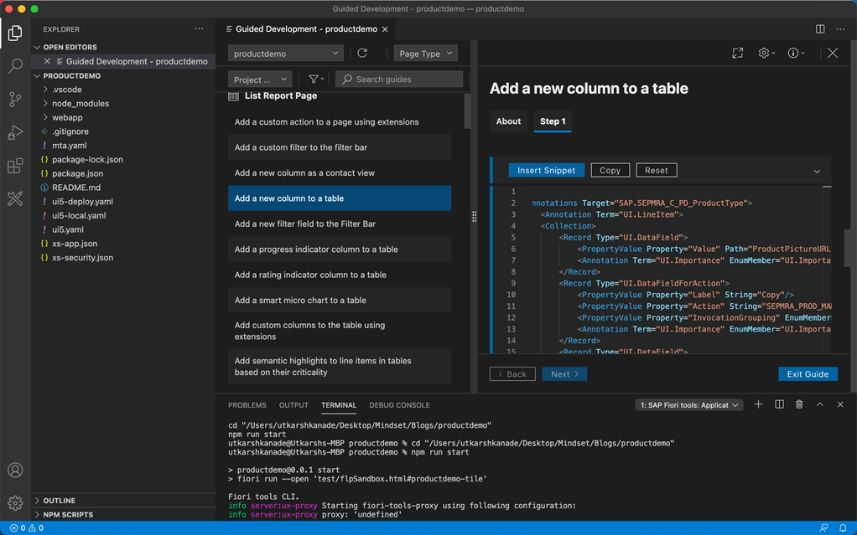Open the package.json file

click(x=78, y=173)
